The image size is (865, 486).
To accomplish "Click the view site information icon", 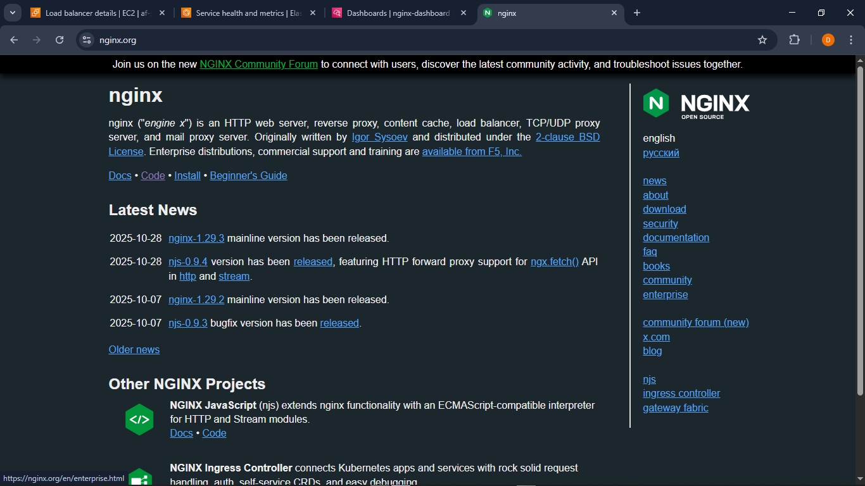I will (85, 39).
